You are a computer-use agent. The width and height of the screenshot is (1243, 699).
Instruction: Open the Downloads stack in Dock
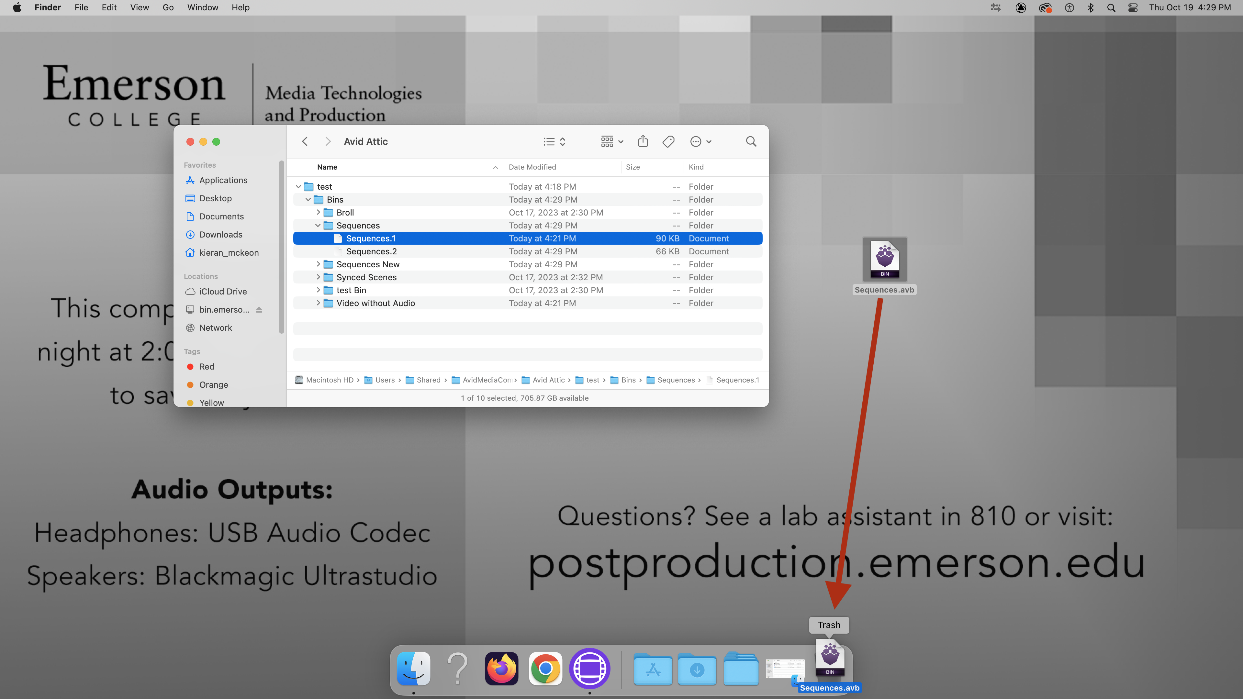point(697,669)
